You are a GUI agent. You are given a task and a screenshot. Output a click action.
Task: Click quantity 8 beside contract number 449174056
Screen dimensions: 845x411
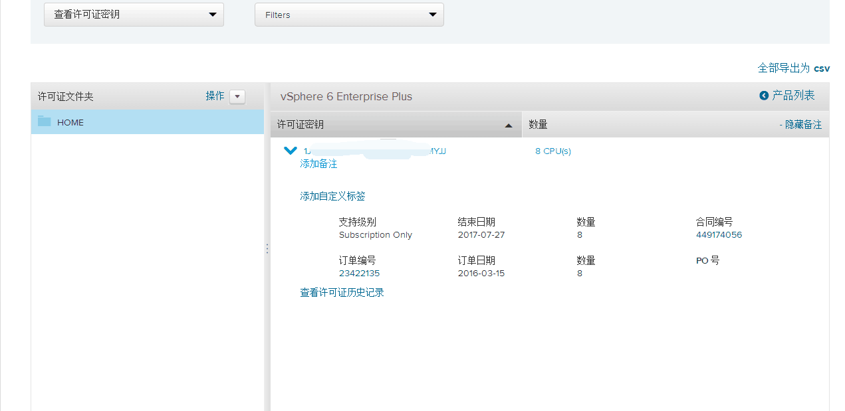[x=580, y=235]
